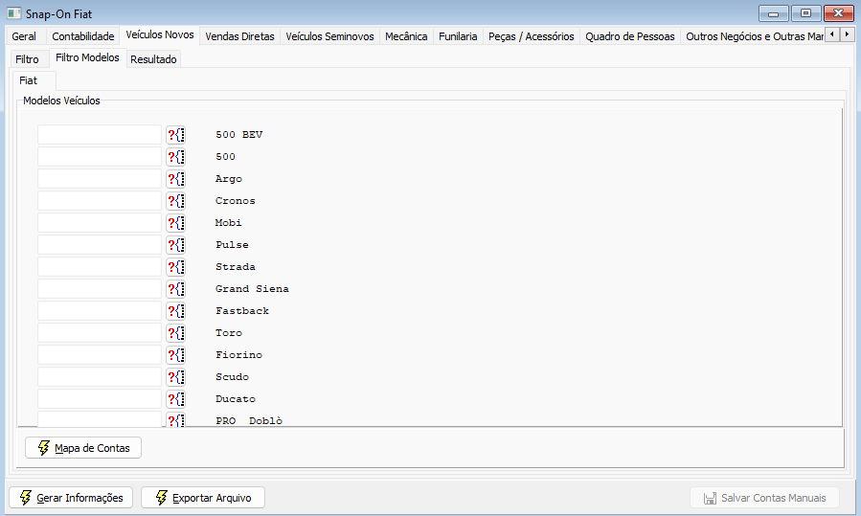The image size is (861, 516).
Task: Click input field for Argo
Action: (x=100, y=178)
